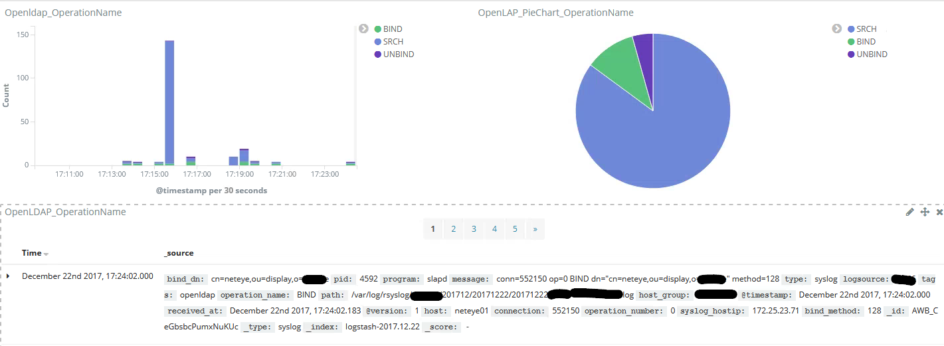This screenshot has width=944, height=346.
Task: Jump to next pages with » button
Action: coord(535,229)
